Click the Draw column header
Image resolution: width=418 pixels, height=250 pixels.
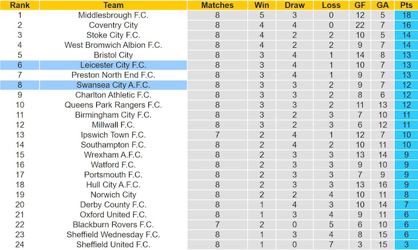point(294,5)
